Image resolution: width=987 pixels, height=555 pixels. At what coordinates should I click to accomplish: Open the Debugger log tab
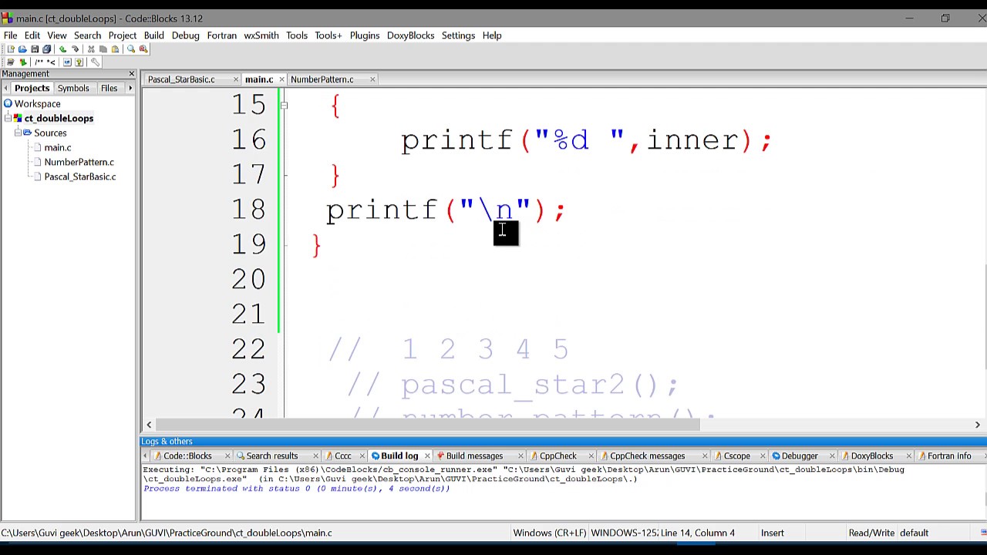(x=800, y=456)
